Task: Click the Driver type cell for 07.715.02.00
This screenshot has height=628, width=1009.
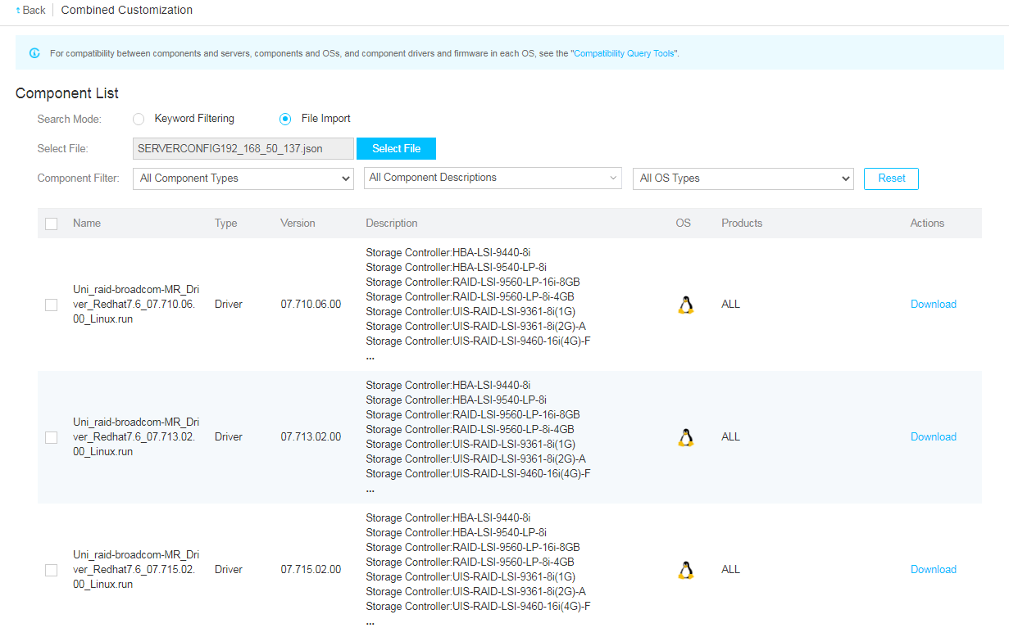Action: 229,570
